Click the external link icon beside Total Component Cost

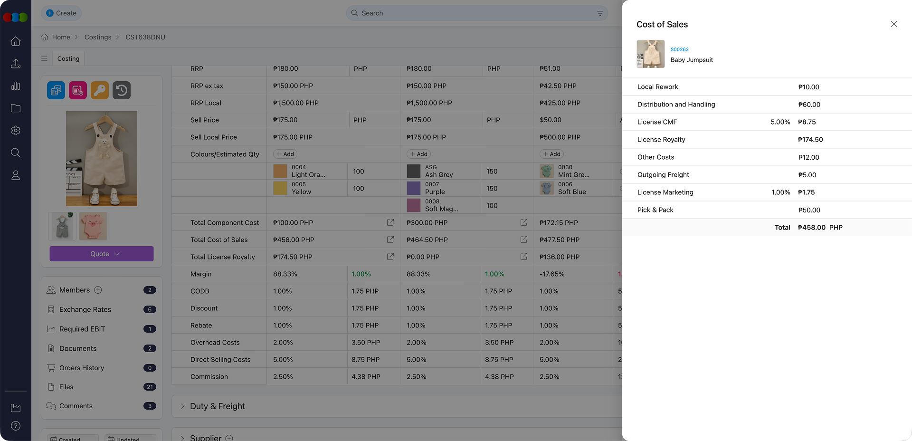click(x=390, y=222)
